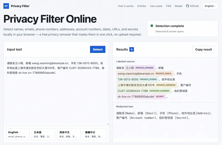Click the PRIVATE_PHONE label tag
The image size is (222, 145).
(148, 79)
